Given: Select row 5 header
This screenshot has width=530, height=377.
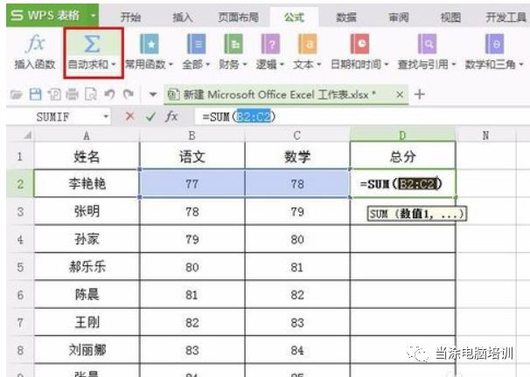Looking at the screenshot, I should click(x=20, y=267).
